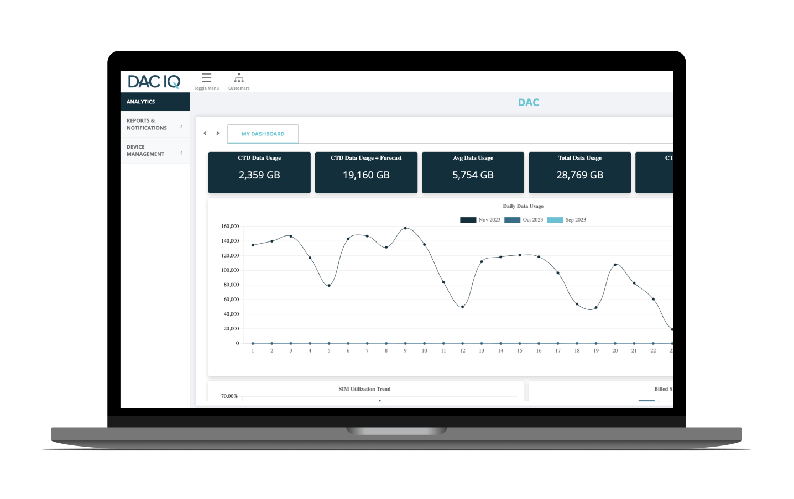
Task: Select the Analytics sidebar item
Action: click(155, 102)
